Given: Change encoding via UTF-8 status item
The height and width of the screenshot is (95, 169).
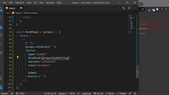Looking at the screenshot, I should tap(72, 93).
